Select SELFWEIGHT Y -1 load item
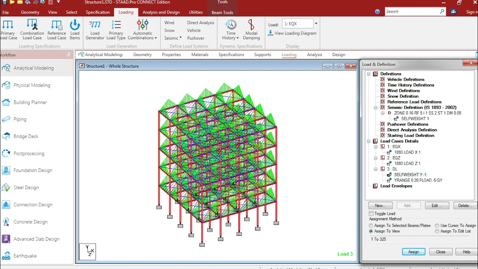 [x=410, y=175]
